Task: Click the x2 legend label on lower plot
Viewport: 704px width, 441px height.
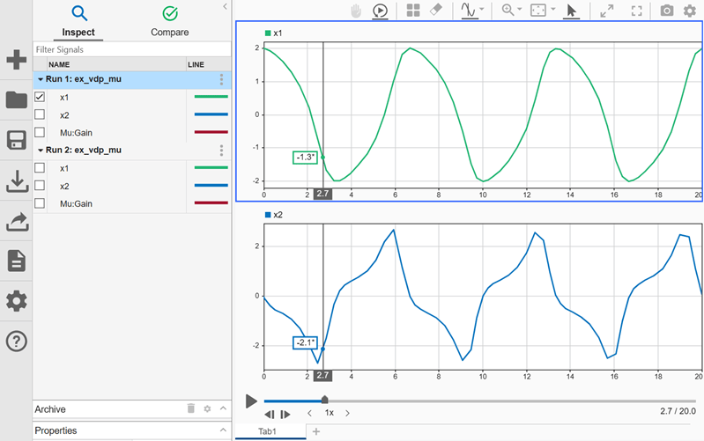Action: coord(278,215)
